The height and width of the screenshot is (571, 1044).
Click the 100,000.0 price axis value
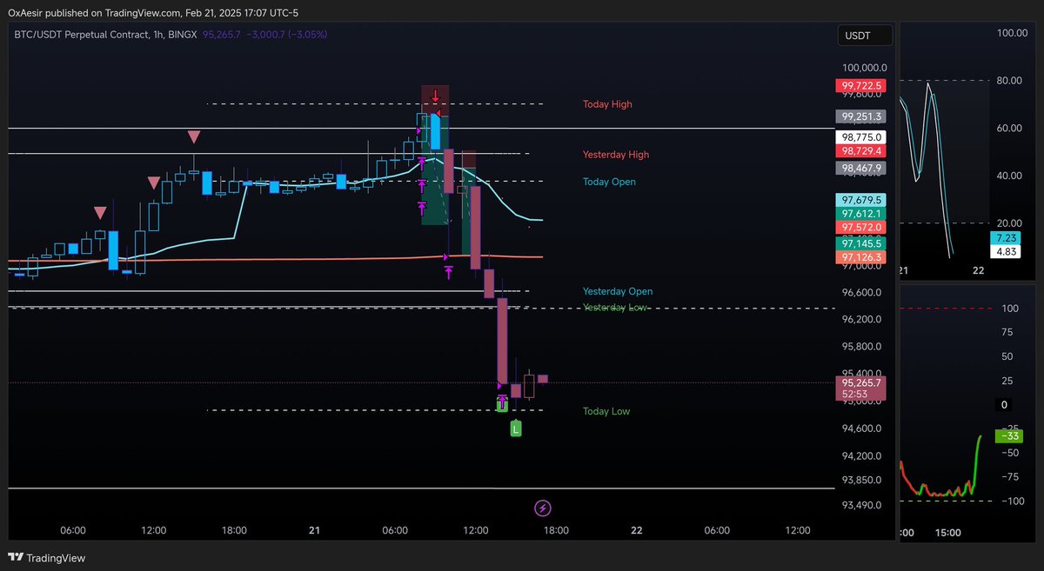(x=864, y=68)
